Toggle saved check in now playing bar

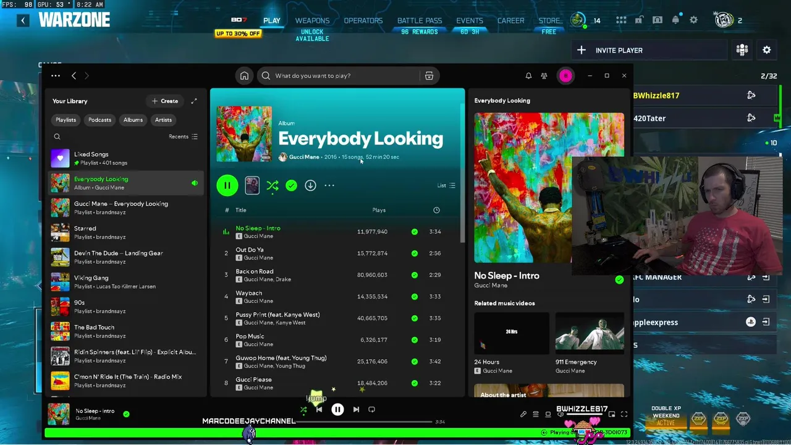(126, 414)
